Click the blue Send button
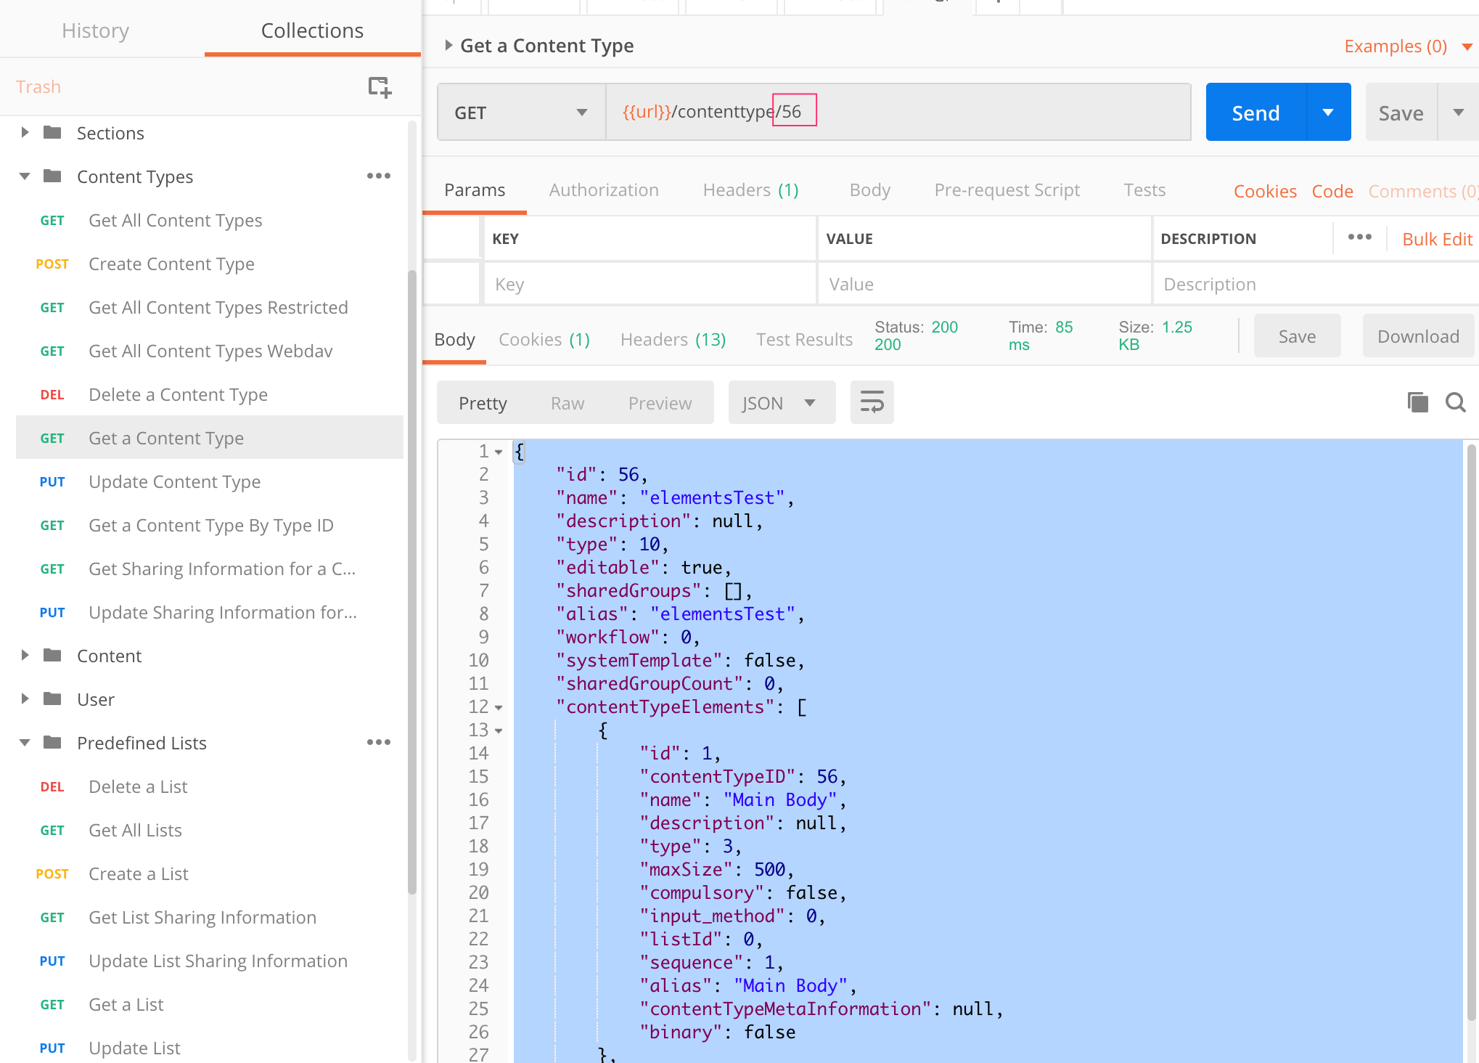The height and width of the screenshot is (1063, 1479). point(1255,113)
